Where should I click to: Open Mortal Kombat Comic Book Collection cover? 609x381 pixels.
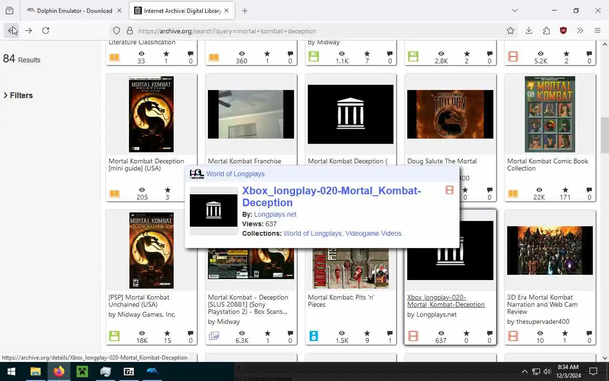550,114
